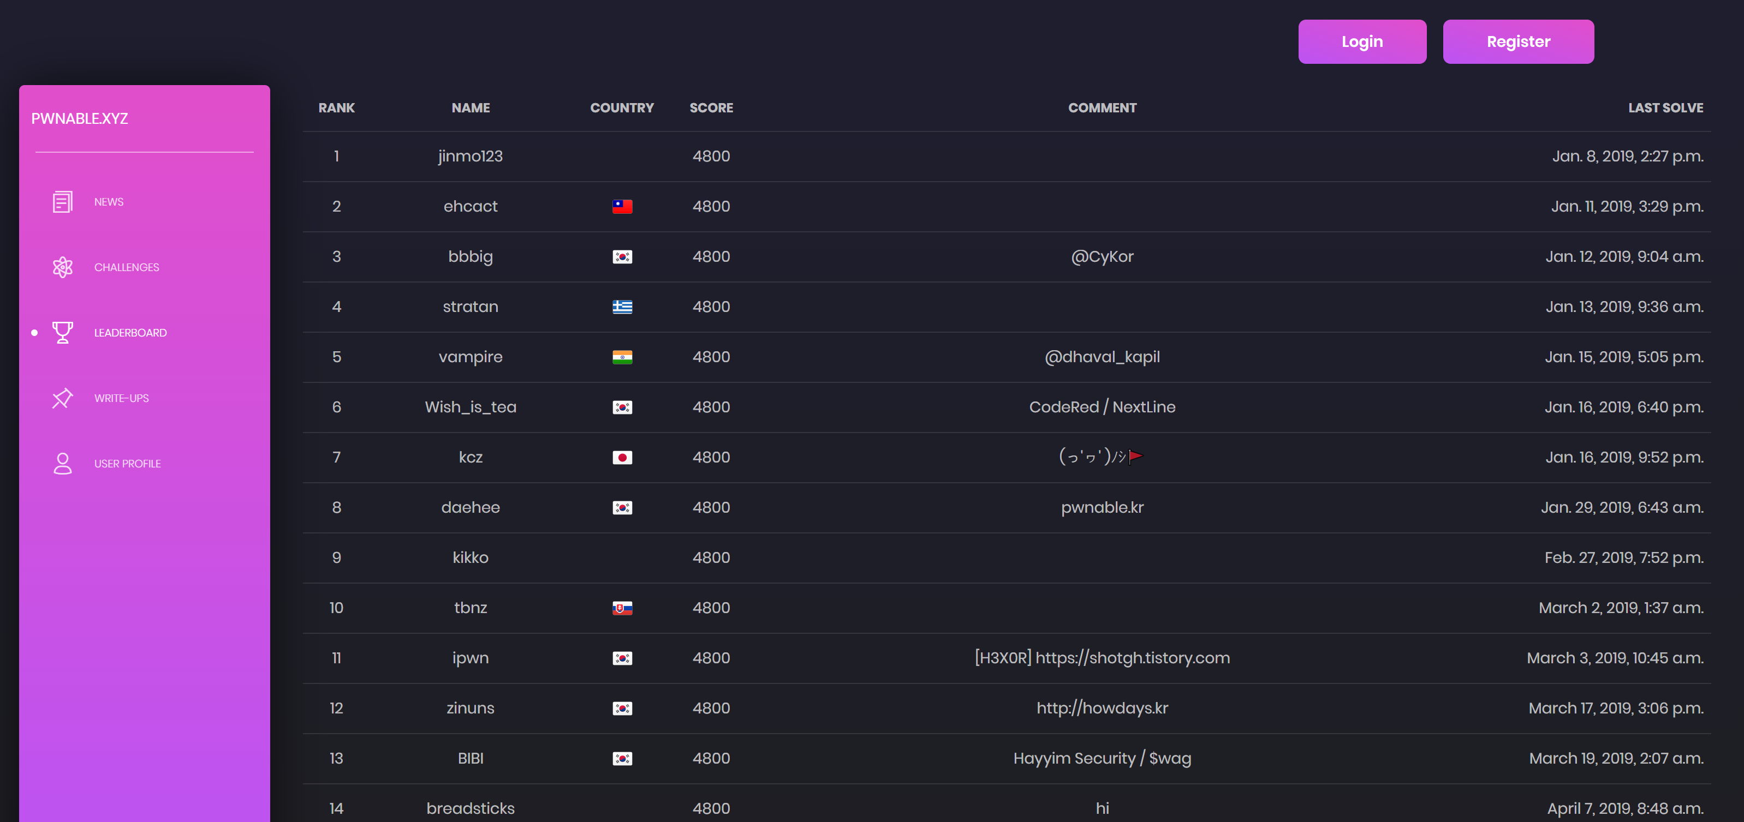
Task: Select the player name kikko
Action: point(471,557)
